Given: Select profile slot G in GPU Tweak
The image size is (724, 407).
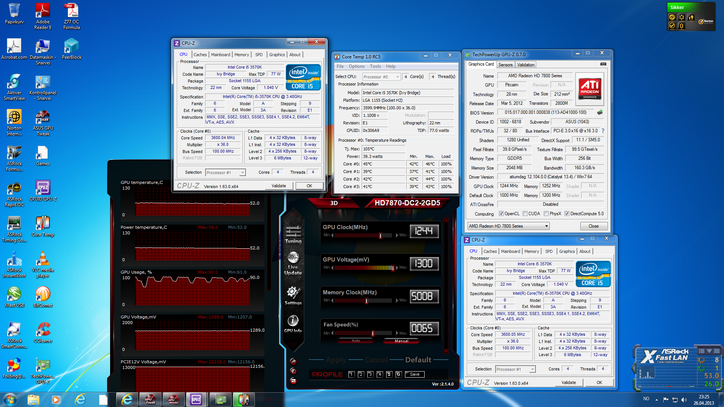Looking at the screenshot, I should click(399, 374).
